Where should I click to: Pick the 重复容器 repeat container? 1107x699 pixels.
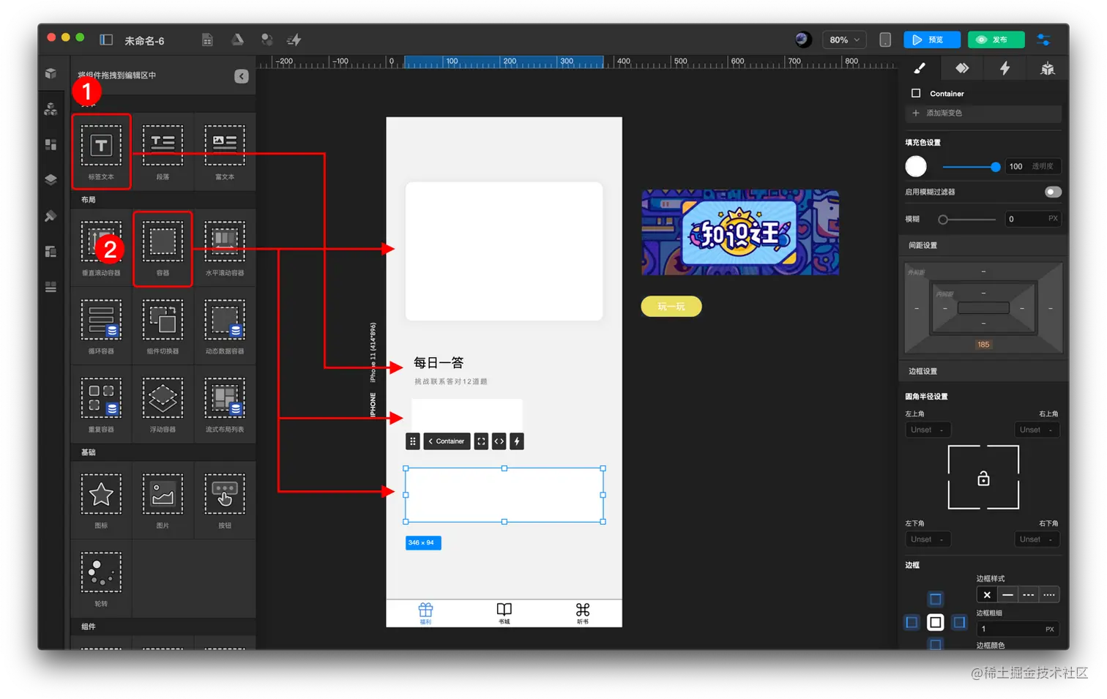tap(101, 405)
